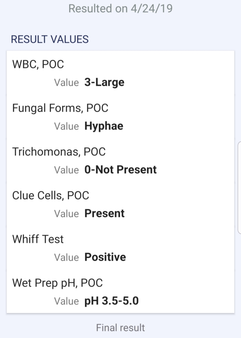The width and height of the screenshot is (241, 338).
Task: Tap the Final result status label
Action: click(120, 328)
